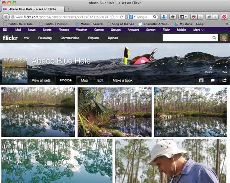
Task: Click View all sets link
Action: click(41, 80)
